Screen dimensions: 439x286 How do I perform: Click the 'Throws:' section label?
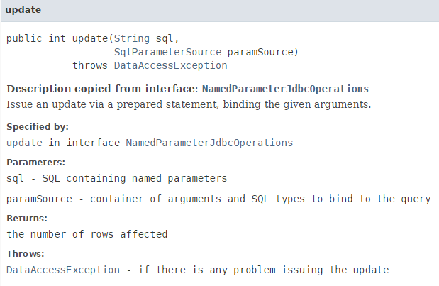click(x=26, y=254)
